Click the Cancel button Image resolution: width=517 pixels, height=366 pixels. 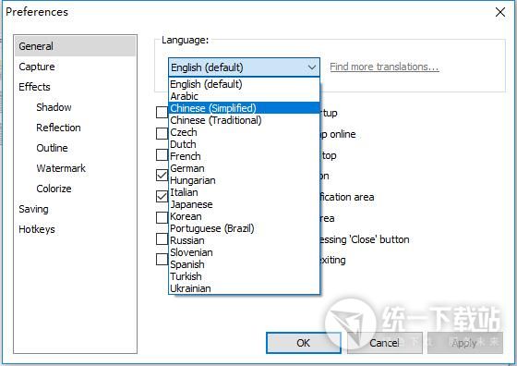(384, 343)
